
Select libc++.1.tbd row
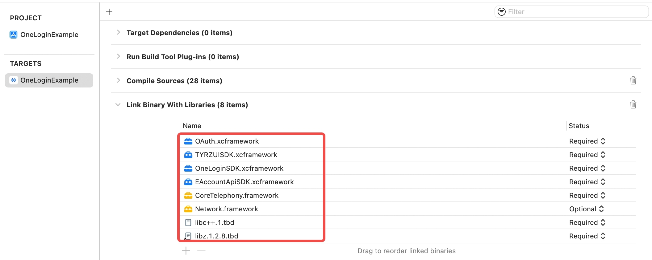coord(407,222)
